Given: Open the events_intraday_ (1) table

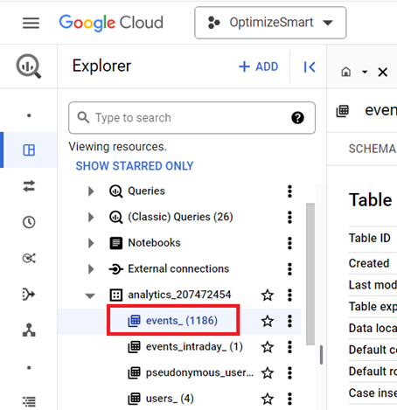Looking at the screenshot, I should click(194, 346).
